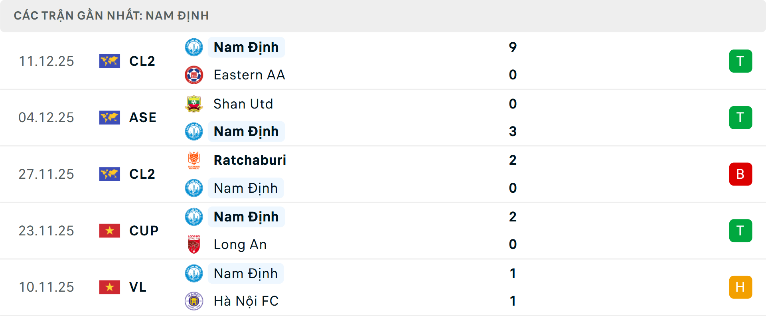
Task: Click the CL2 label on 27.11.25 match
Action: pos(142,174)
